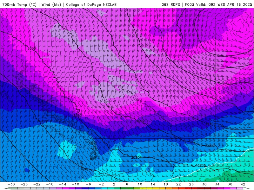Select the 'College of DuPage NEXLAB' header text

(x=91, y=4)
